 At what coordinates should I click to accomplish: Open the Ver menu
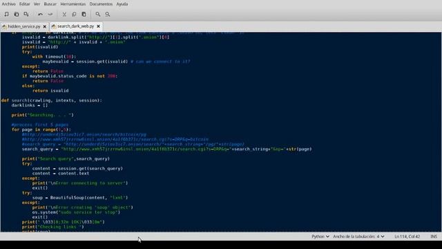(x=37, y=4)
